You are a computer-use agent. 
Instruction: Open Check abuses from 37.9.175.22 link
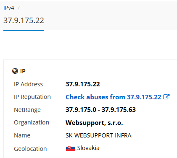click(x=114, y=97)
